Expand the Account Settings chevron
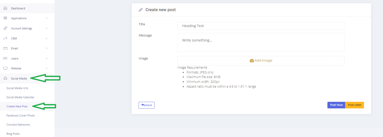Screen dimensions: 383x137 click(47, 28)
